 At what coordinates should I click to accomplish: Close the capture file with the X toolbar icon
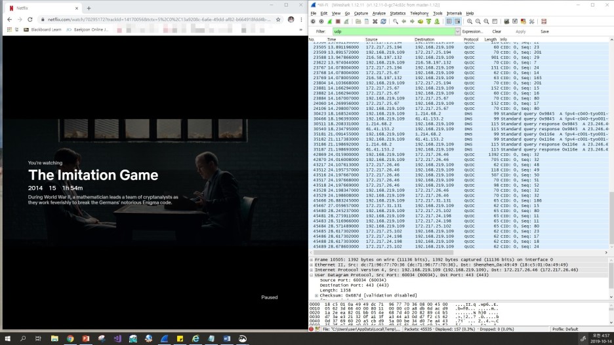pos(375,22)
